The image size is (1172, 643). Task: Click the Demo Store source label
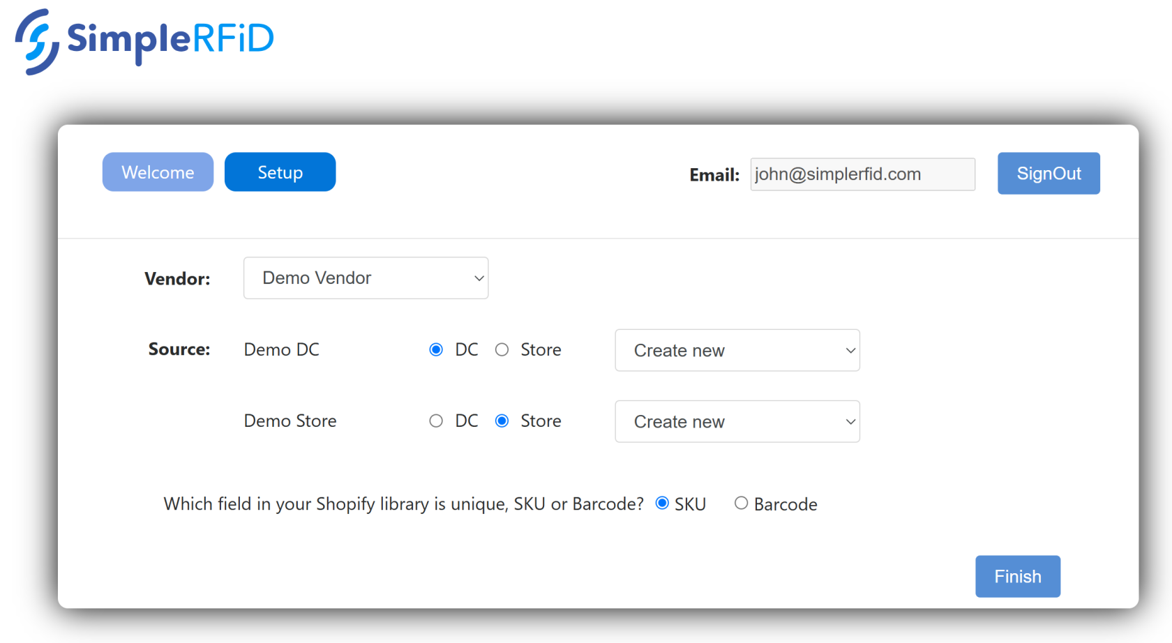tap(290, 421)
